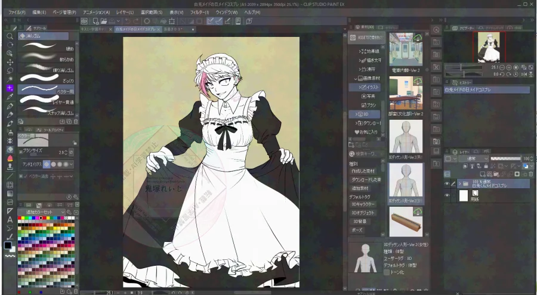Click zoom out minus in Navigator
Viewport: 537px width, 295px height.
coord(502,67)
